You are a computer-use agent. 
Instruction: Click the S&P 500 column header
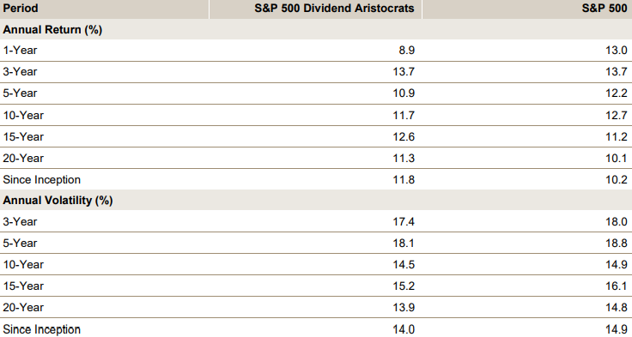pyautogui.click(x=605, y=9)
